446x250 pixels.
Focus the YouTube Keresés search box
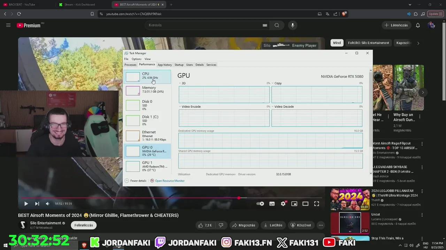[x=204, y=25]
